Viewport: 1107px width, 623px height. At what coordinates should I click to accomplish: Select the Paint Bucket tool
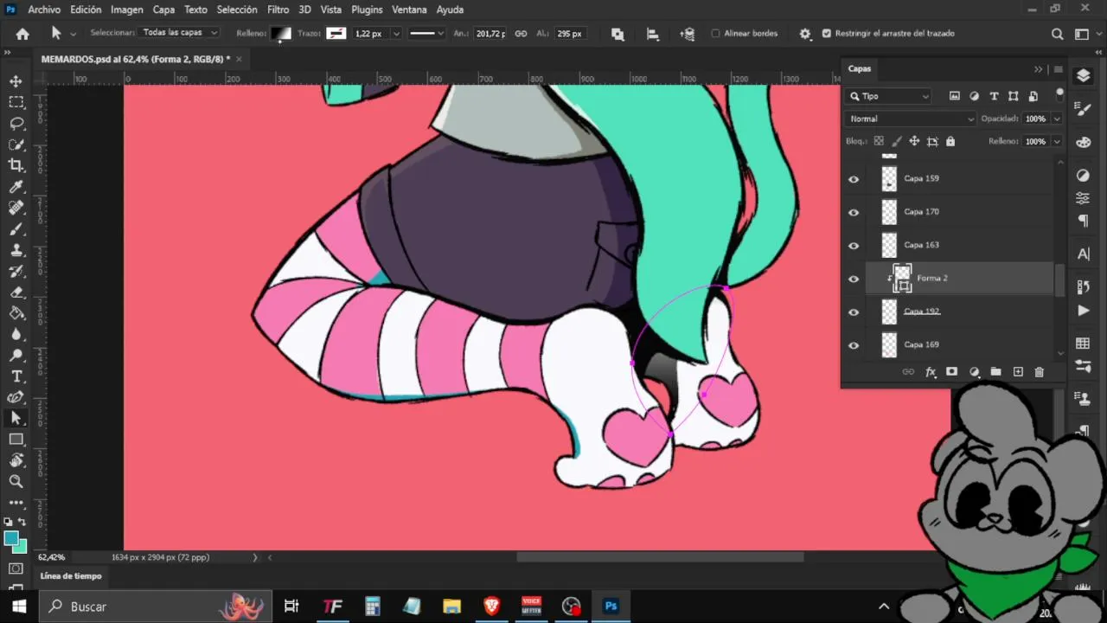(16, 313)
